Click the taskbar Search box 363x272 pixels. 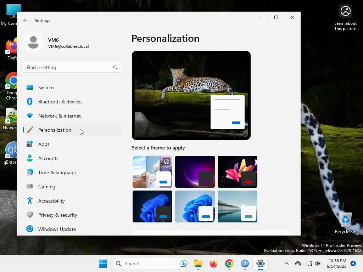point(151,263)
